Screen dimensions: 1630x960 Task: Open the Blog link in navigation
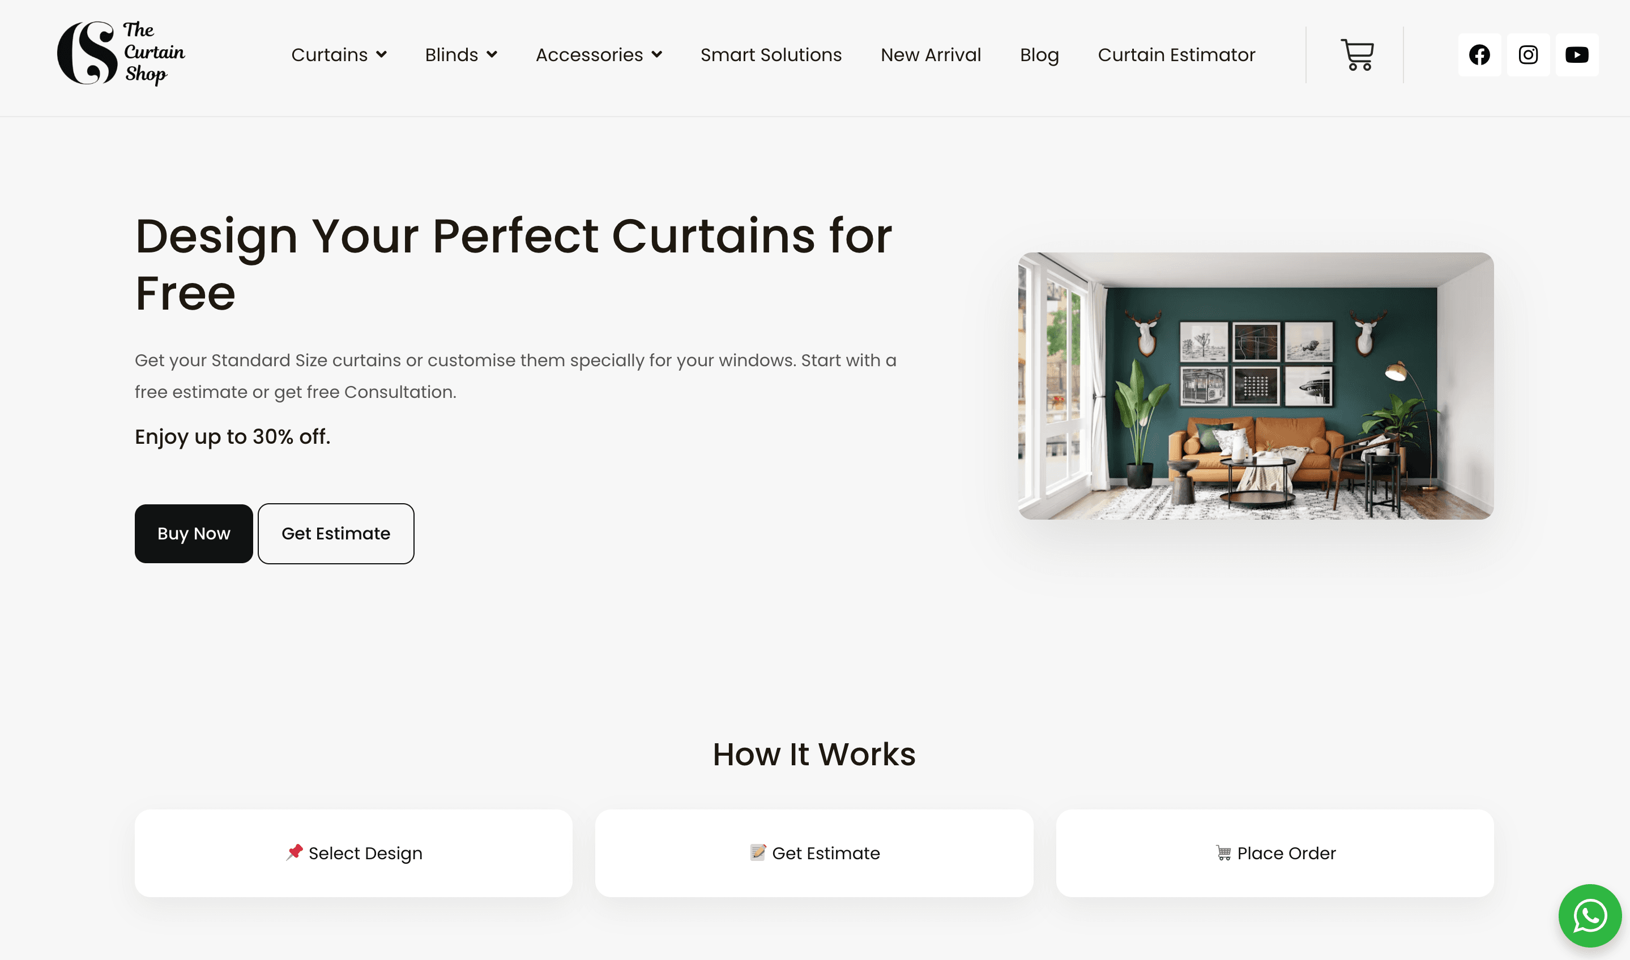pyautogui.click(x=1039, y=55)
